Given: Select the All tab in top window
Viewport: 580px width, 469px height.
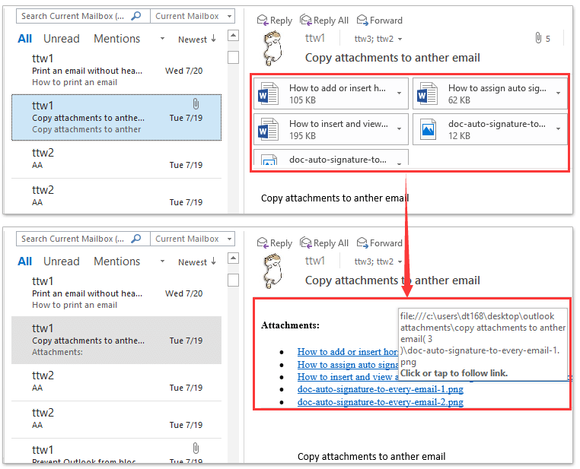Looking at the screenshot, I should tap(25, 39).
